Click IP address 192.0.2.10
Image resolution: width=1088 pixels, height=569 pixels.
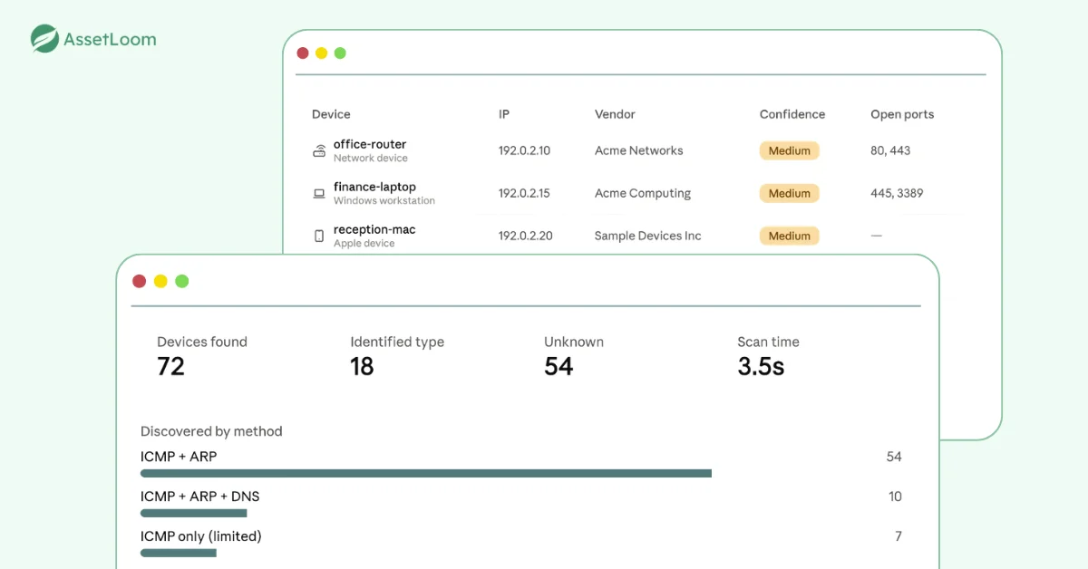coord(524,150)
